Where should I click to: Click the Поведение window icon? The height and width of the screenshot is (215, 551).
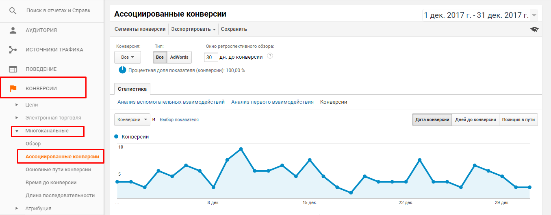click(13, 69)
